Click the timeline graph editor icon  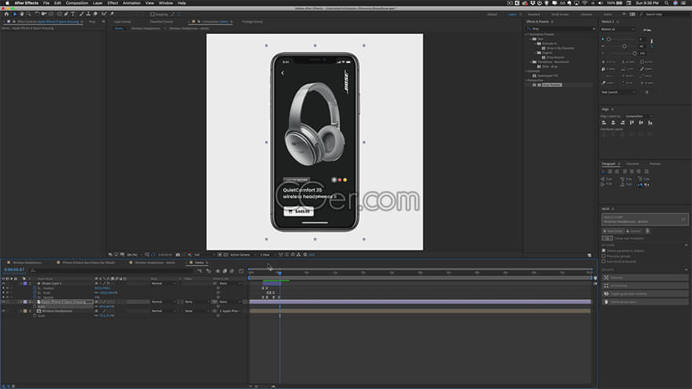[241, 271]
